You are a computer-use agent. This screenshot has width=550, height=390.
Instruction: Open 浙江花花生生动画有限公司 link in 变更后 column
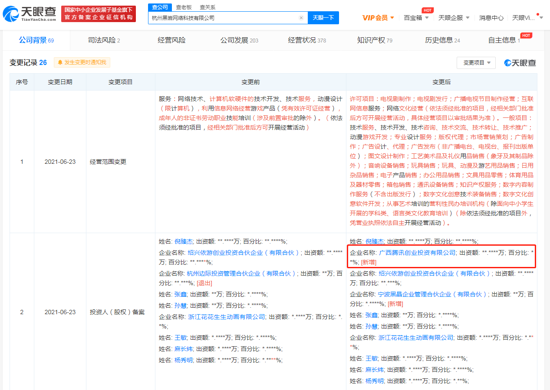(x=416, y=338)
